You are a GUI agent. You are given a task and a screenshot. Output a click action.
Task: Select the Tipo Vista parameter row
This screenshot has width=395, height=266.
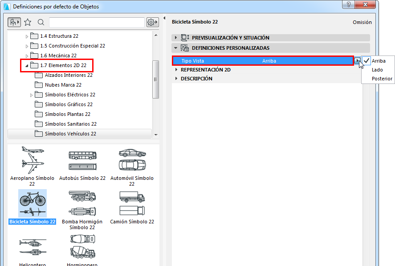263,61
